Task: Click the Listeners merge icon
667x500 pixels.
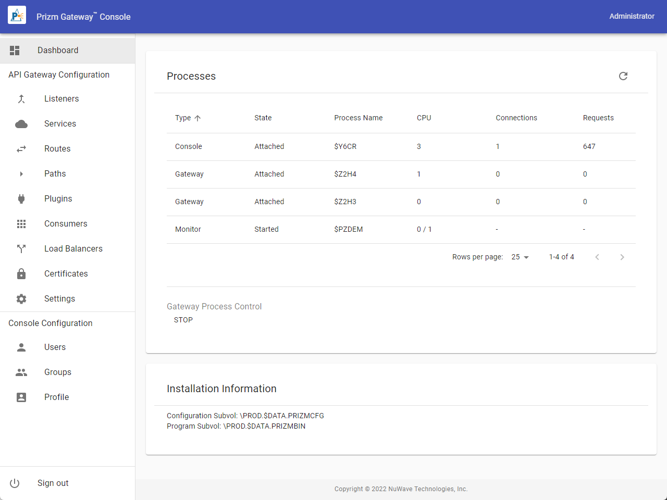Action: click(x=21, y=99)
